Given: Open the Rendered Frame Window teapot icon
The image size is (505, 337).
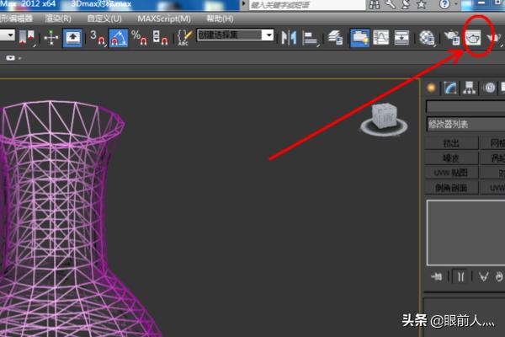Looking at the screenshot, I should coord(473,39).
